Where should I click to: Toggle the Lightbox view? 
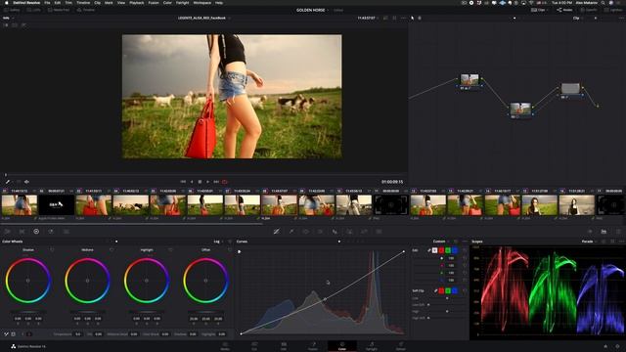[613, 10]
